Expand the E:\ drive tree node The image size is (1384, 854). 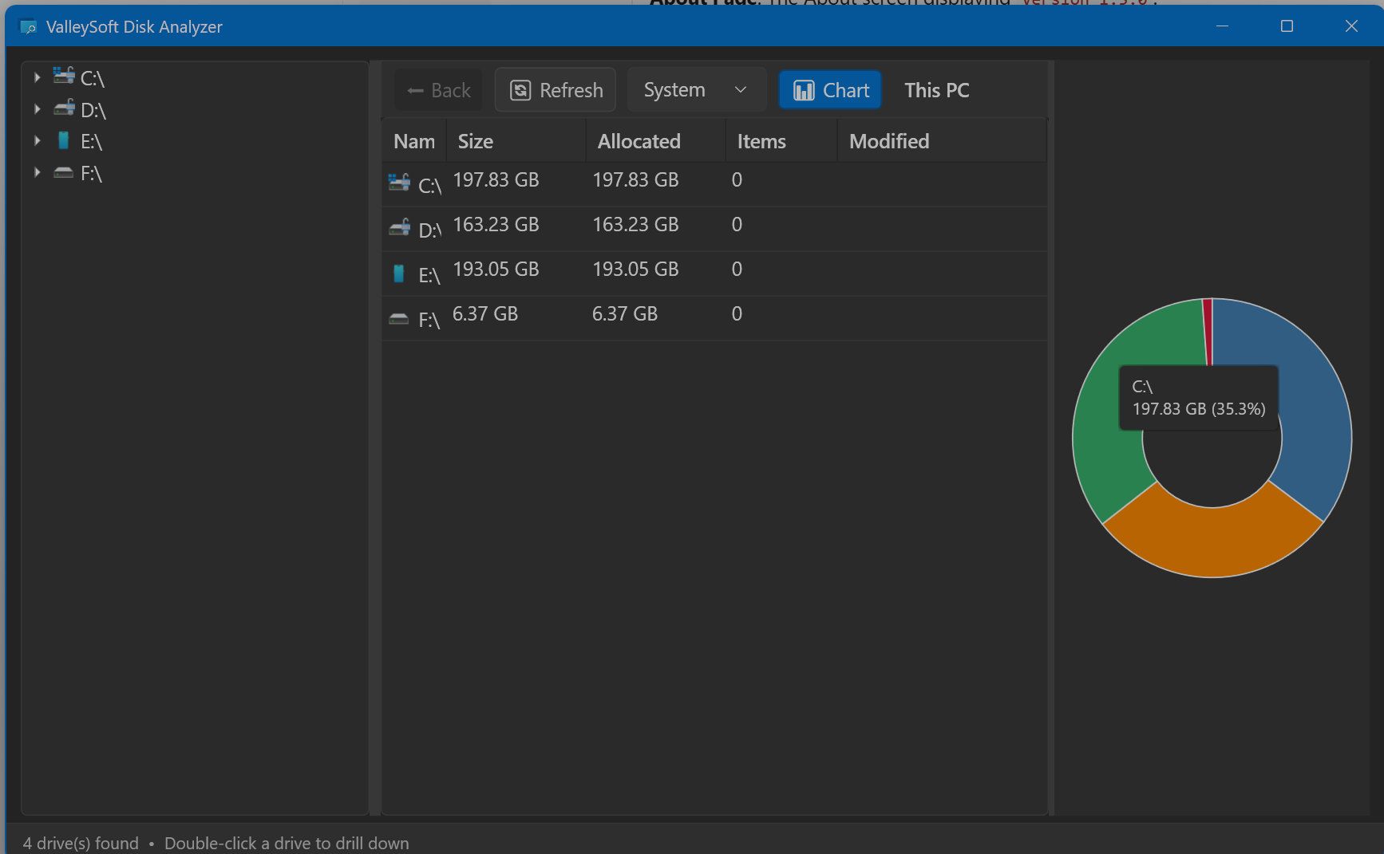point(37,141)
